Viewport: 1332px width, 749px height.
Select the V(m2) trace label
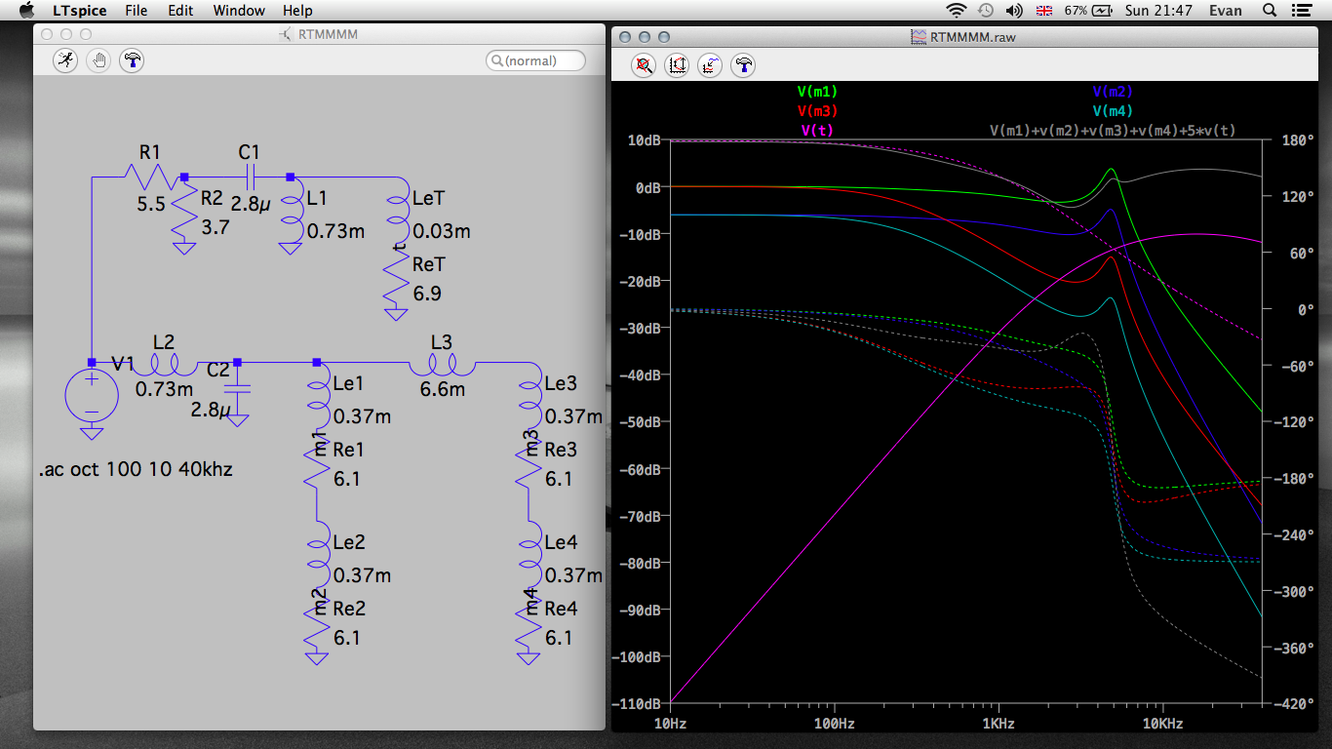[x=1113, y=92]
